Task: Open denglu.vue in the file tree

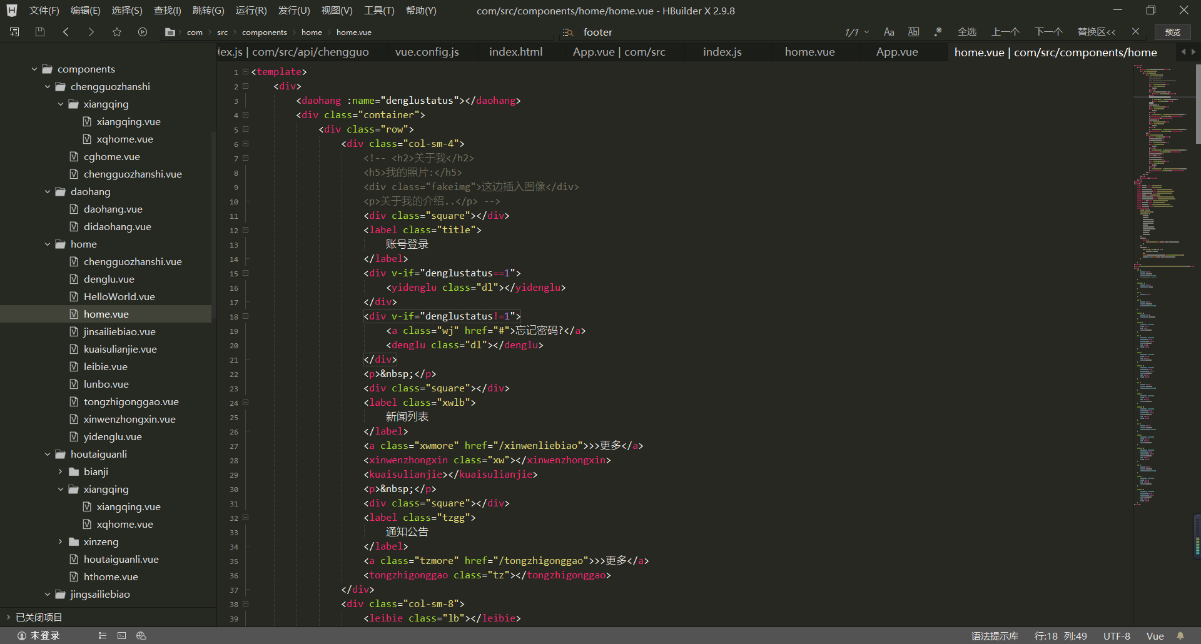Action: (109, 279)
